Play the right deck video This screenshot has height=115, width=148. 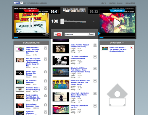tap(117, 23)
